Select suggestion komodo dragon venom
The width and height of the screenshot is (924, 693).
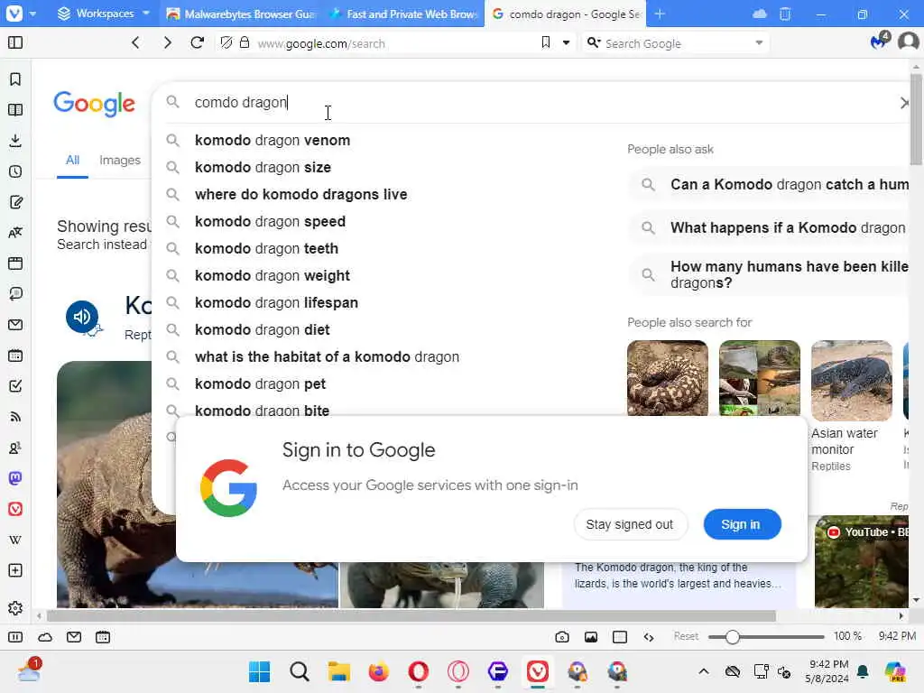point(273,140)
